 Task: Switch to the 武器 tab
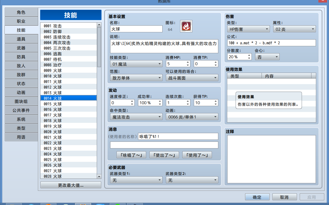click(21, 48)
